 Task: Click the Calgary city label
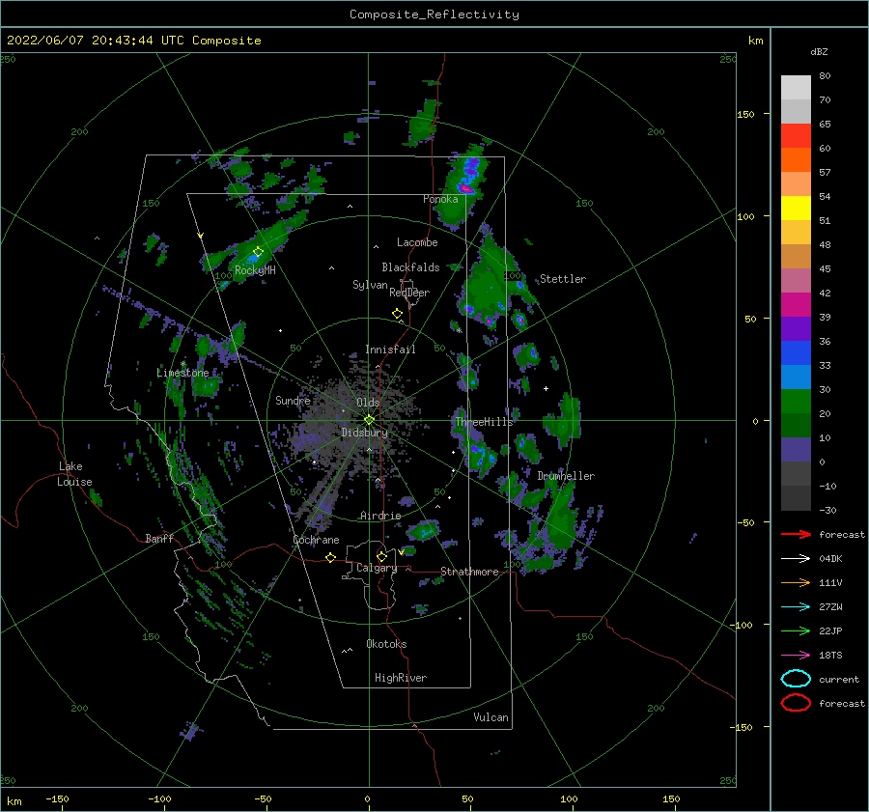tap(377, 568)
